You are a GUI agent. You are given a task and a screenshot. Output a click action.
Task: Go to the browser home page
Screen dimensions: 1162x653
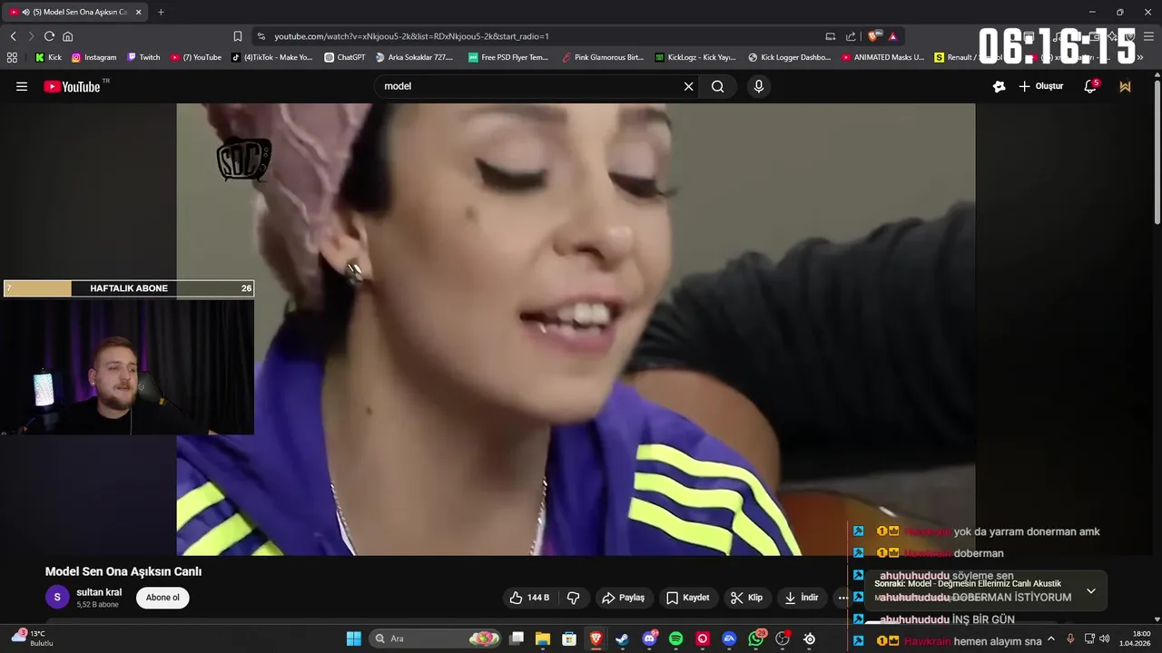click(67, 36)
